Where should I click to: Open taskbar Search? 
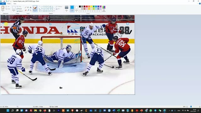click(13, 110)
